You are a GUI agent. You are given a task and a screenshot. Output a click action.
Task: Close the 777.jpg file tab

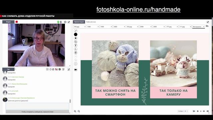pos(177,27)
